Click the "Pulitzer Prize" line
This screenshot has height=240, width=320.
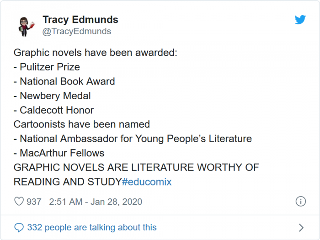[47, 67]
